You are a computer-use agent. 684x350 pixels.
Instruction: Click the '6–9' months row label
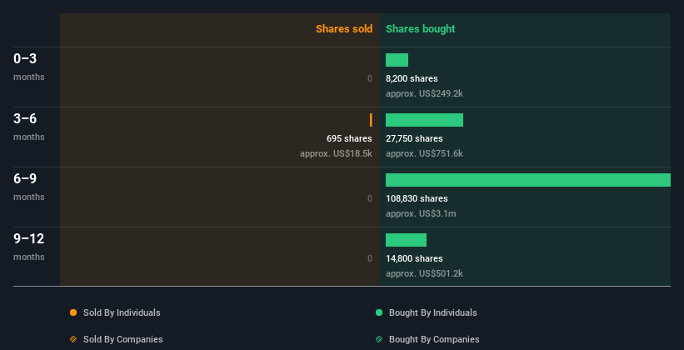click(25, 179)
